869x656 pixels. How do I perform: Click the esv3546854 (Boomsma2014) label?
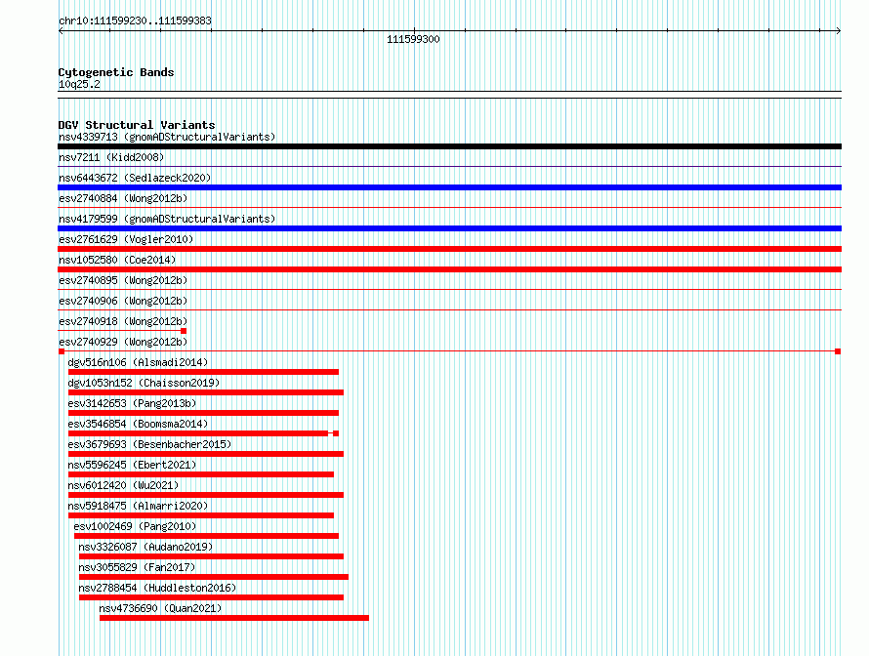(138, 424)
